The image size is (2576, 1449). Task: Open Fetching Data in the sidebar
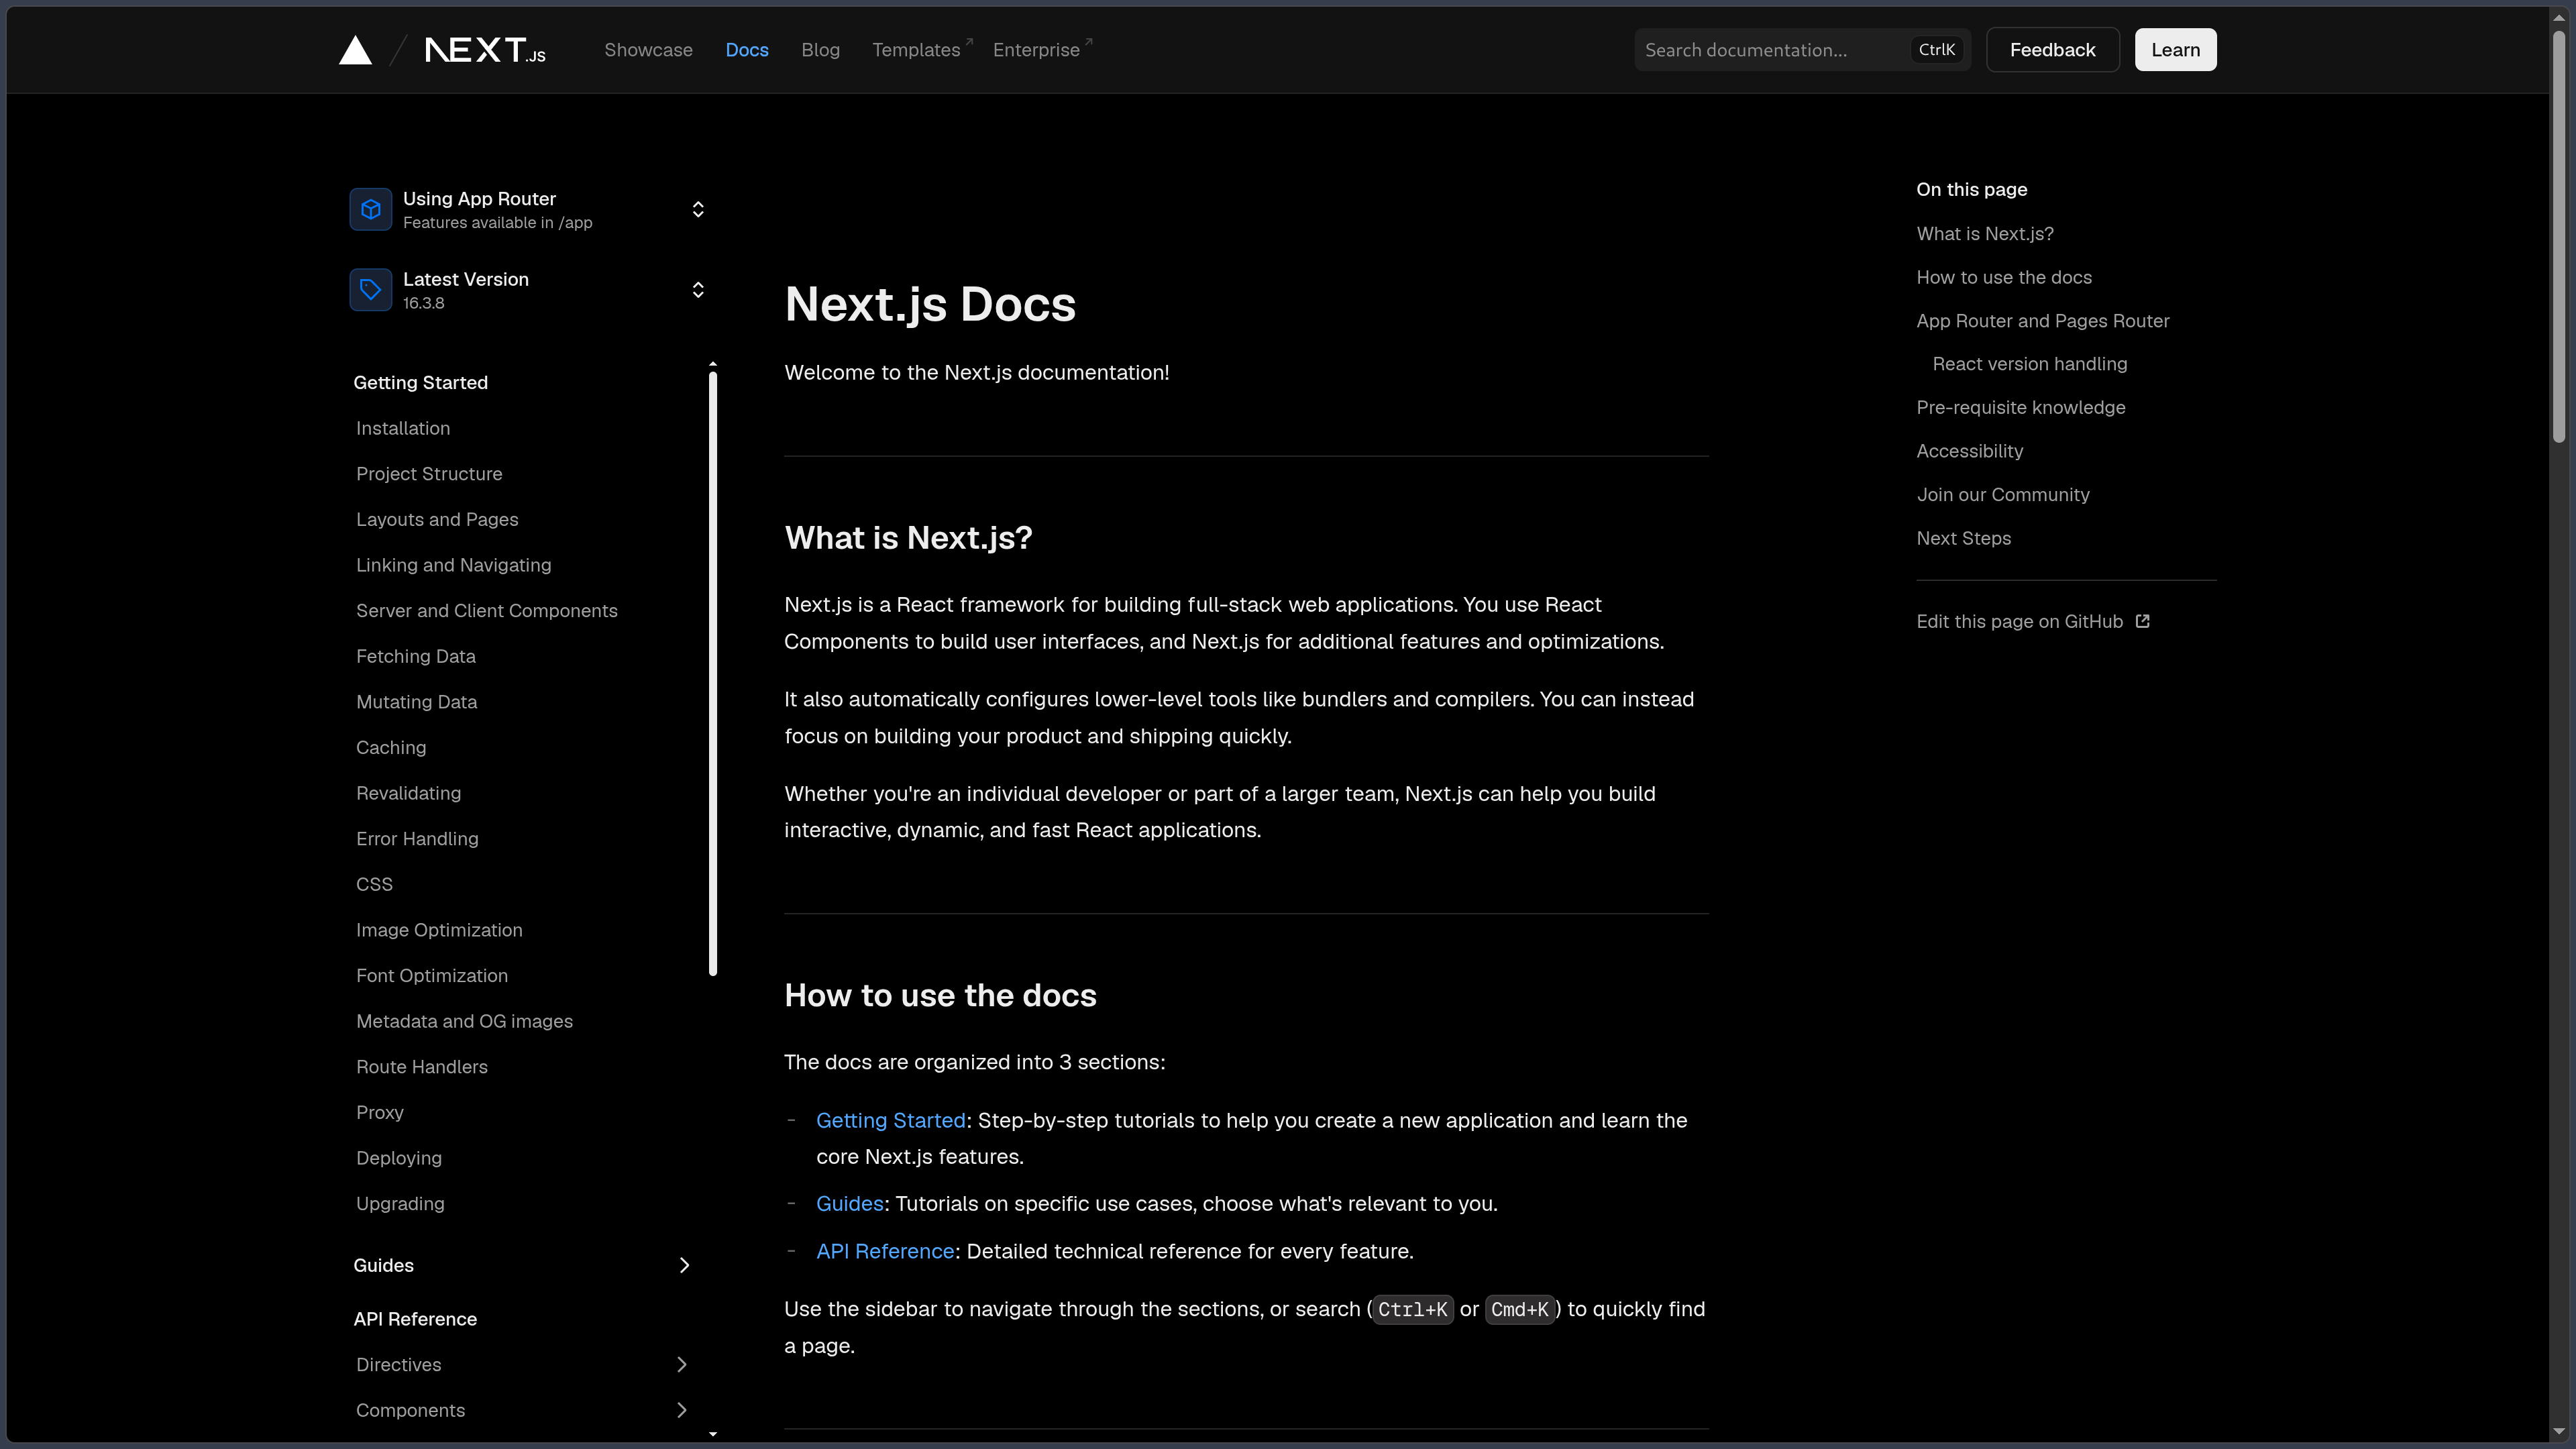415,656
